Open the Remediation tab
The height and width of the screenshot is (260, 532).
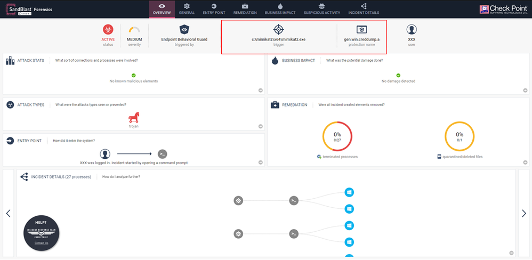pyautogui.click(x=245, y=9)
